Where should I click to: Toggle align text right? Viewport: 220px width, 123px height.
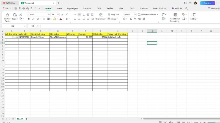[84, 19]
